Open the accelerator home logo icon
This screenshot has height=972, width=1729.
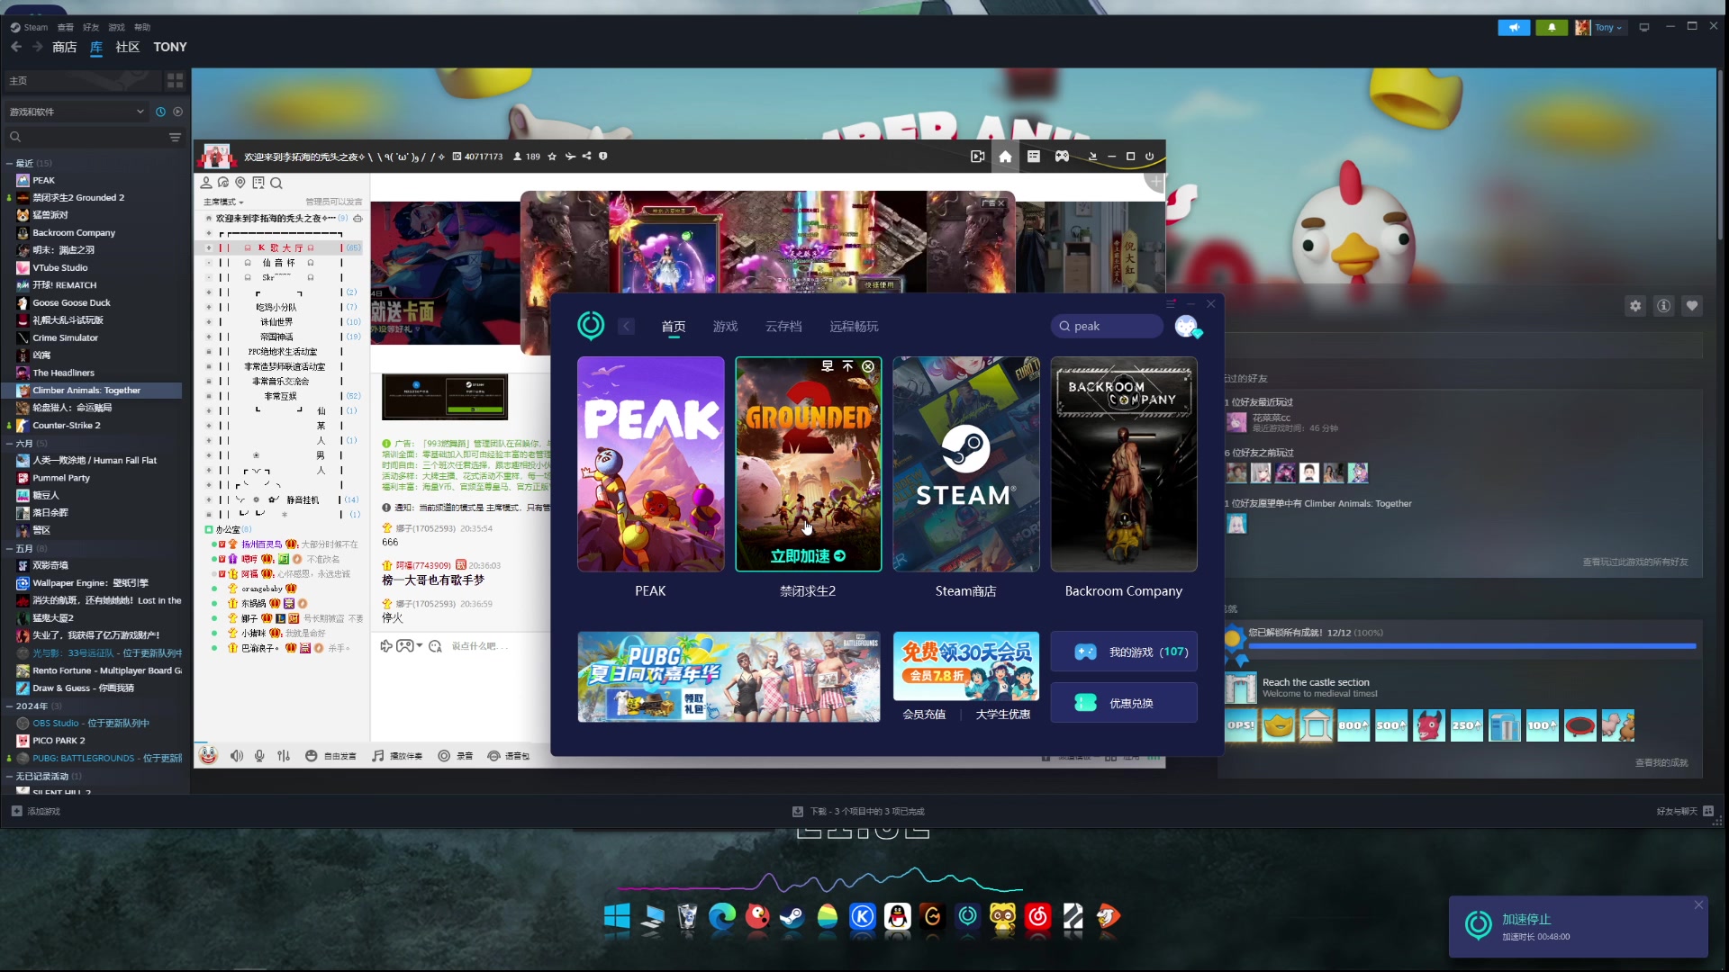[x=591, y=325]
